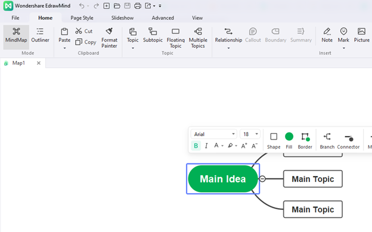Change the topic Shape
This screenshot has height=232, width=372.
click(x=274, y=141)
